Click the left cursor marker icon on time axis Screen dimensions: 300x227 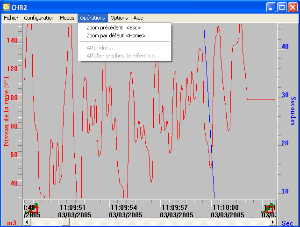pyautogui.click(x=33, y=208)
